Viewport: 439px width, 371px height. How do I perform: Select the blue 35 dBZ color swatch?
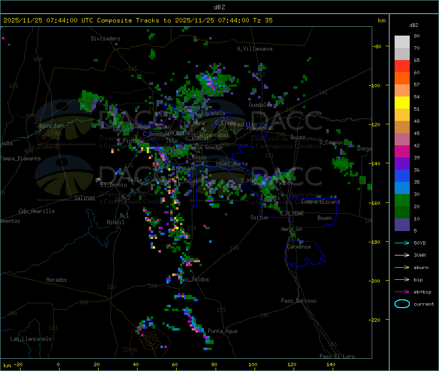402,176
